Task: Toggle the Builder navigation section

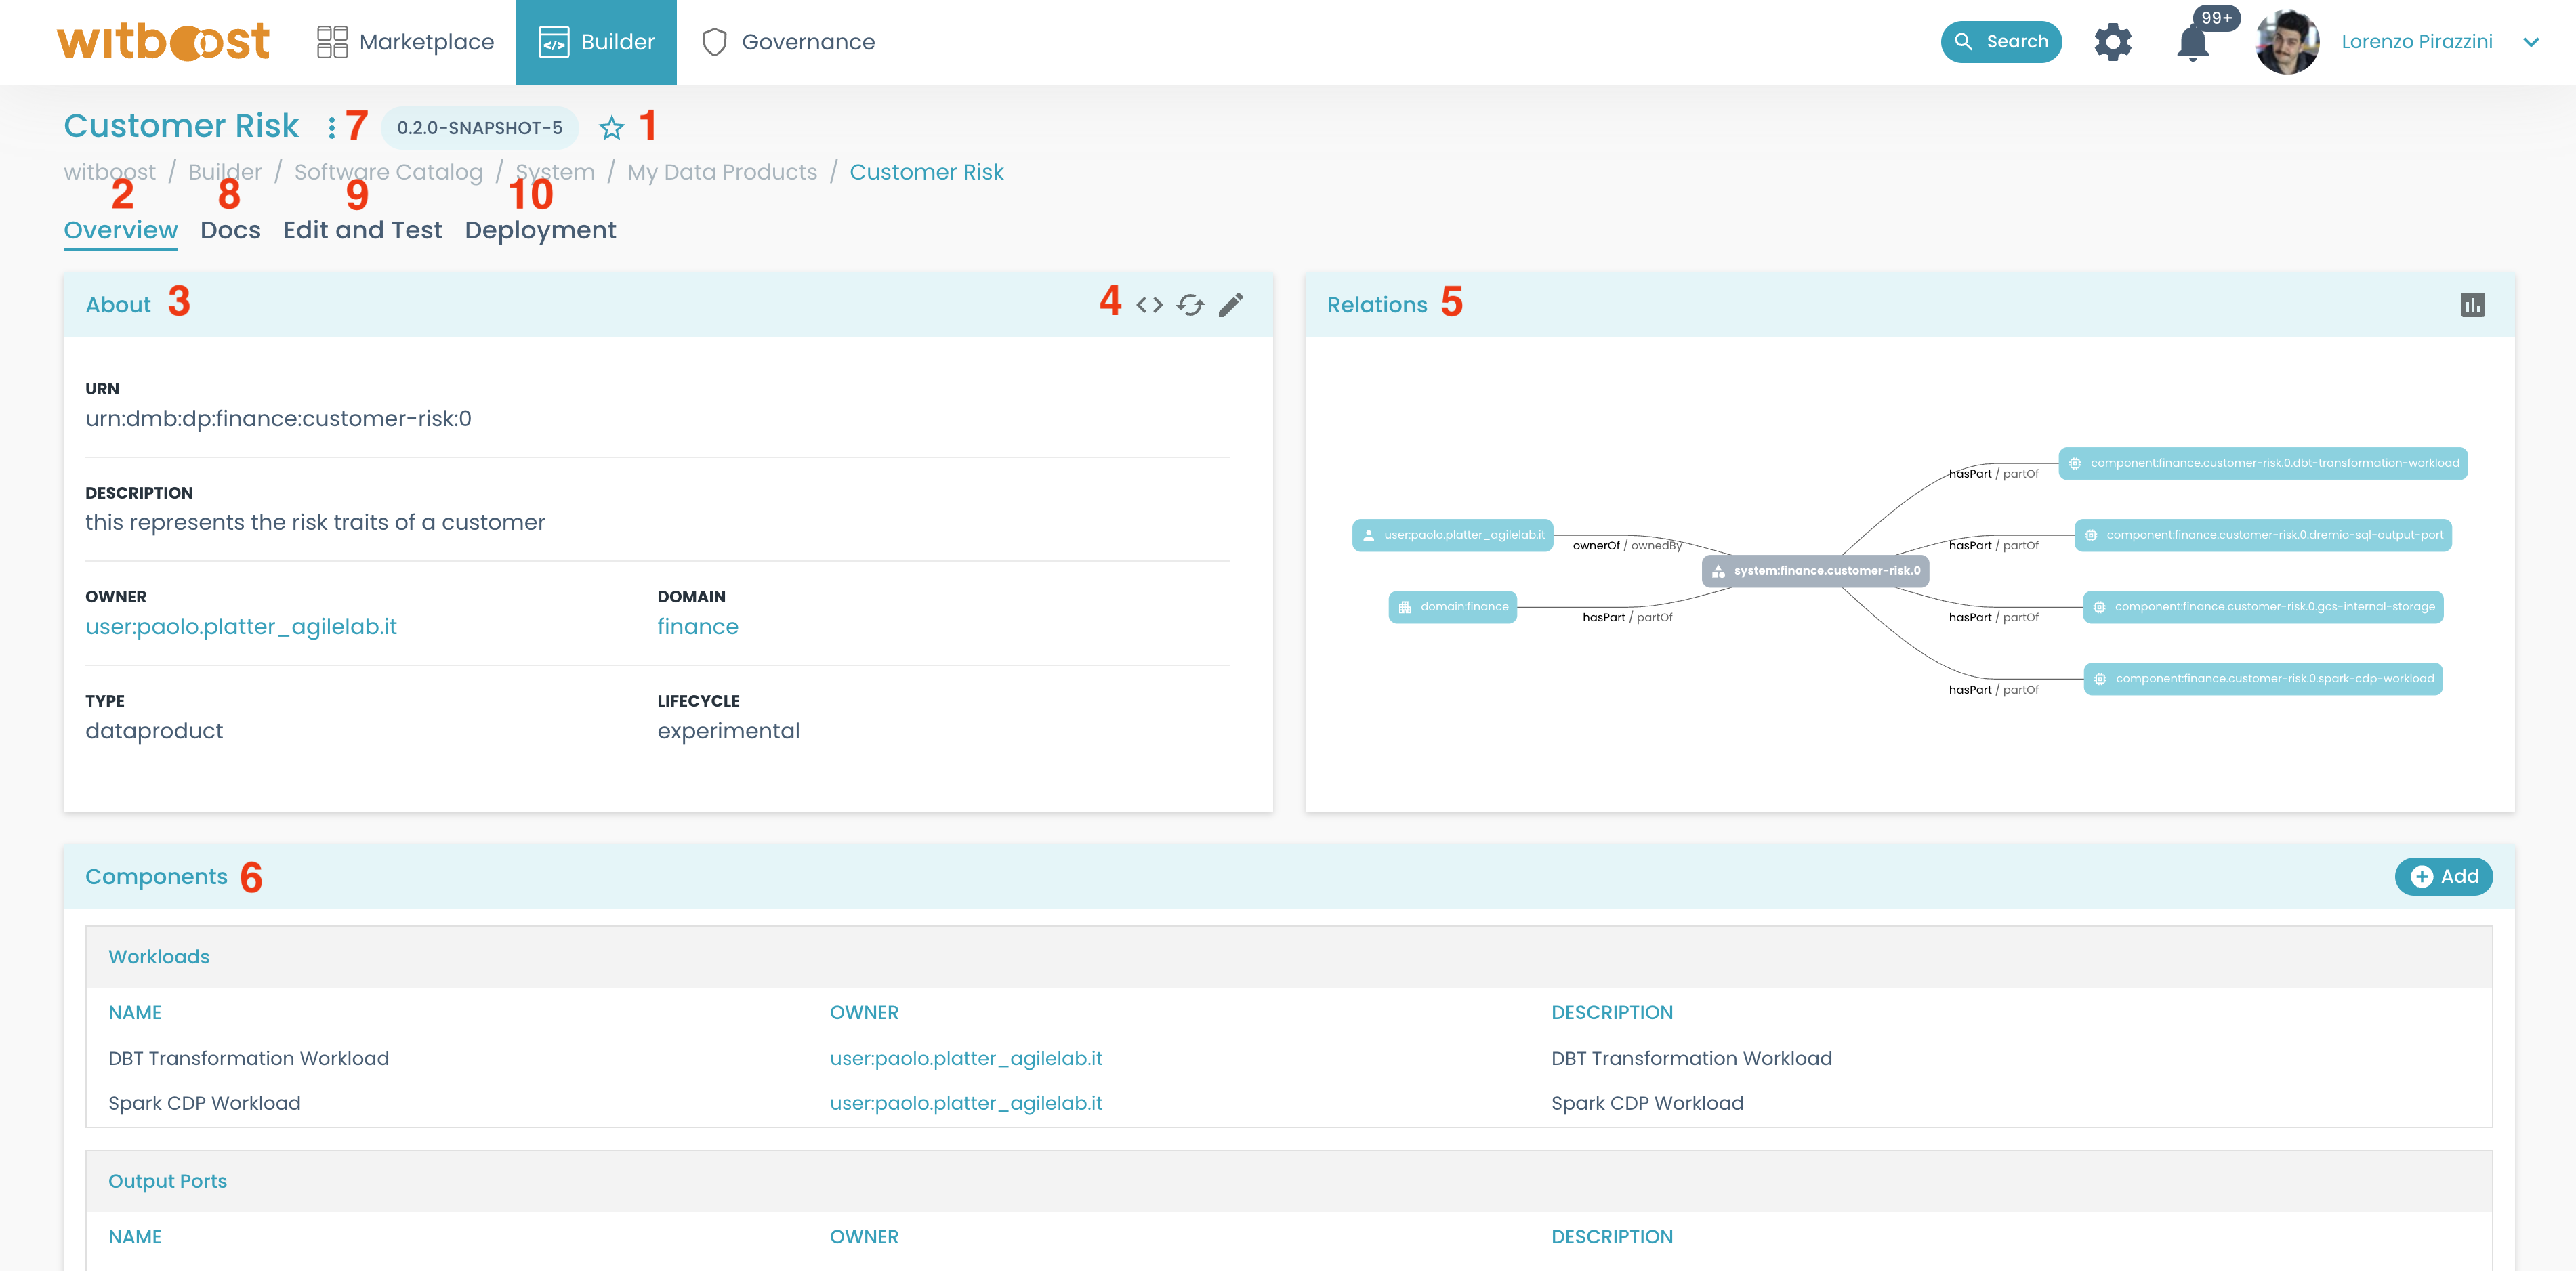Action: coord(596,41)
